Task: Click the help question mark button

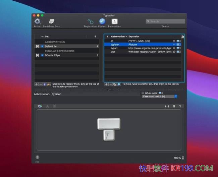Action: 37,157
